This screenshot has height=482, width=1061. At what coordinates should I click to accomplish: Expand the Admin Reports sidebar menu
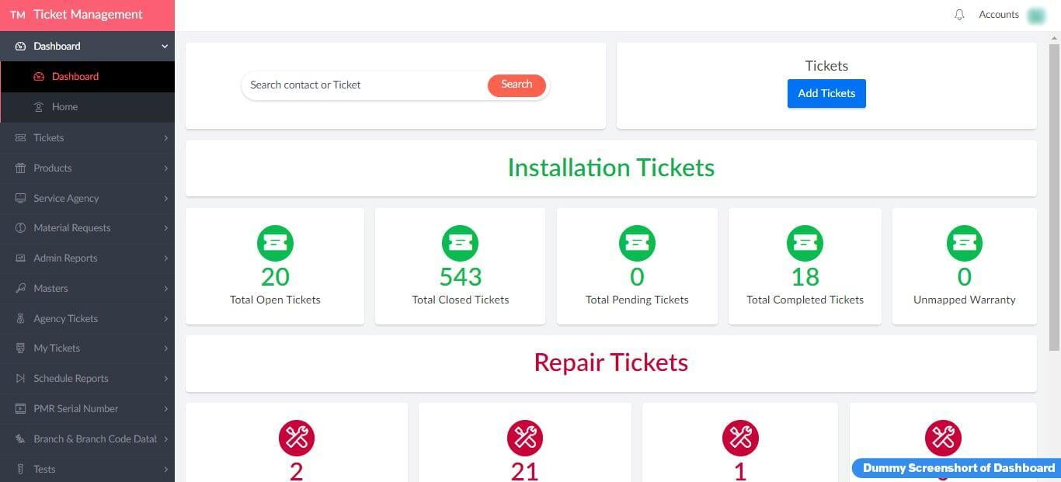(87, 258)
